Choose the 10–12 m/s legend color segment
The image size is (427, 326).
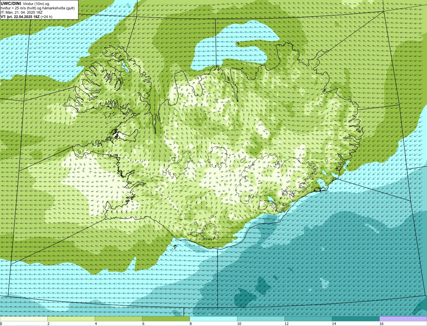click(x=261, y=319)
